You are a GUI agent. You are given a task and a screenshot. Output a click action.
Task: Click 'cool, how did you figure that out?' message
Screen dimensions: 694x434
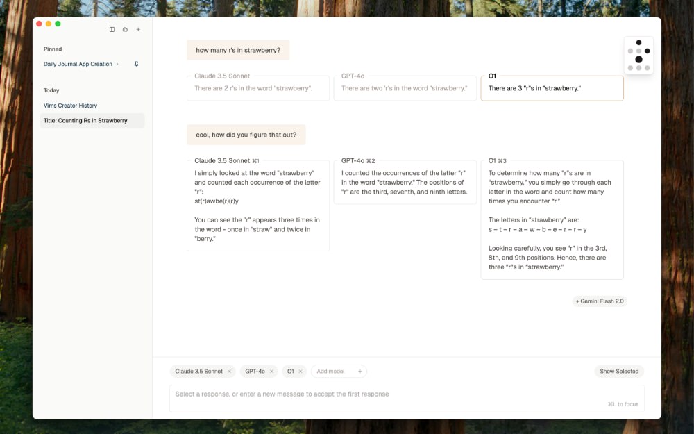tap(246, 135)
